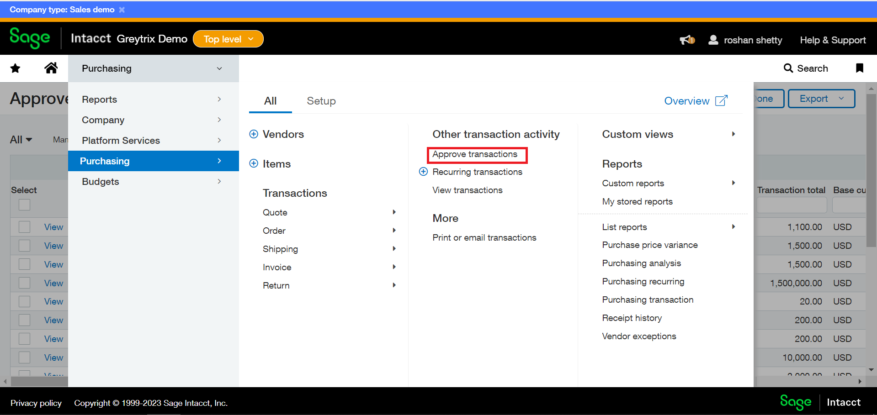877x415 pixels.
Task: Open Overview external link icon
Action: (x=721, y=100)
